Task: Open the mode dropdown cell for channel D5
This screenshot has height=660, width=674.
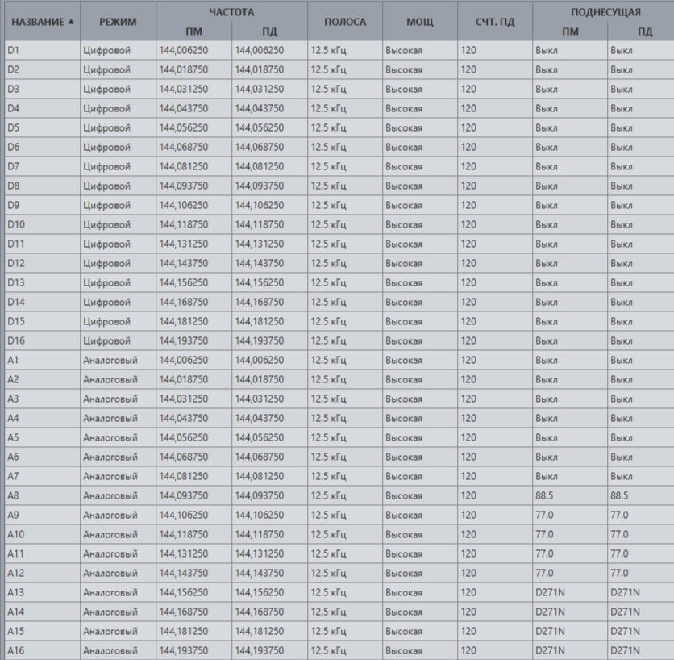Action: [118, 127]
